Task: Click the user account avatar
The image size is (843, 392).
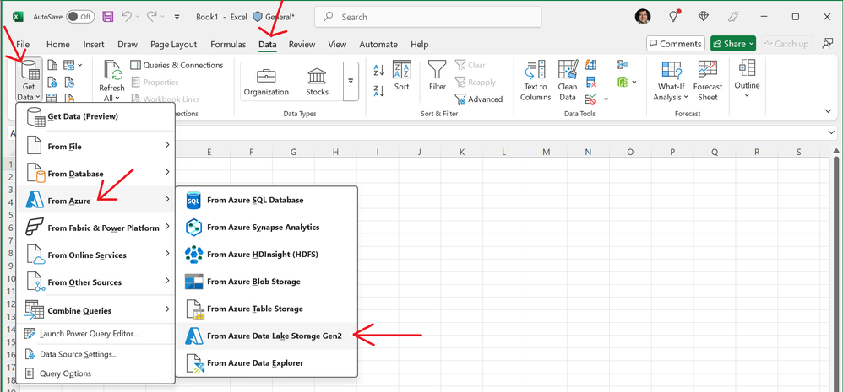Action: click(x=643, y=17)
